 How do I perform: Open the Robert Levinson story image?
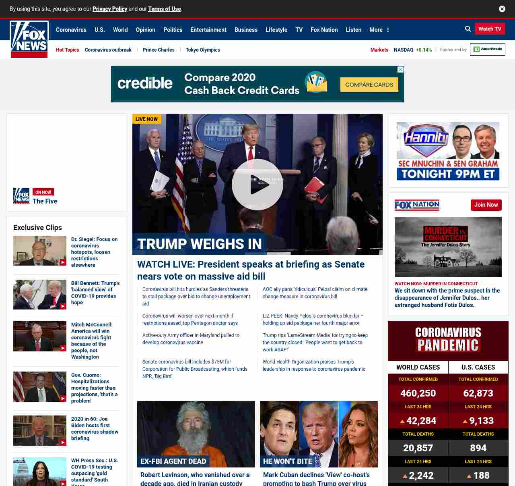[x=196, y=434]
